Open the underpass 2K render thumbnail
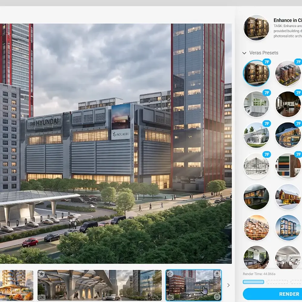 pyautogui.click(x=100, y=285)
